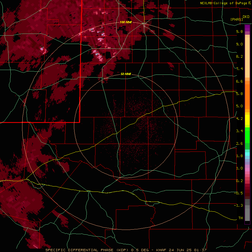The height and width of the screenshot is (252, 252).
Task: Click the 4.2 value on the scale
Action: [239, 119]
